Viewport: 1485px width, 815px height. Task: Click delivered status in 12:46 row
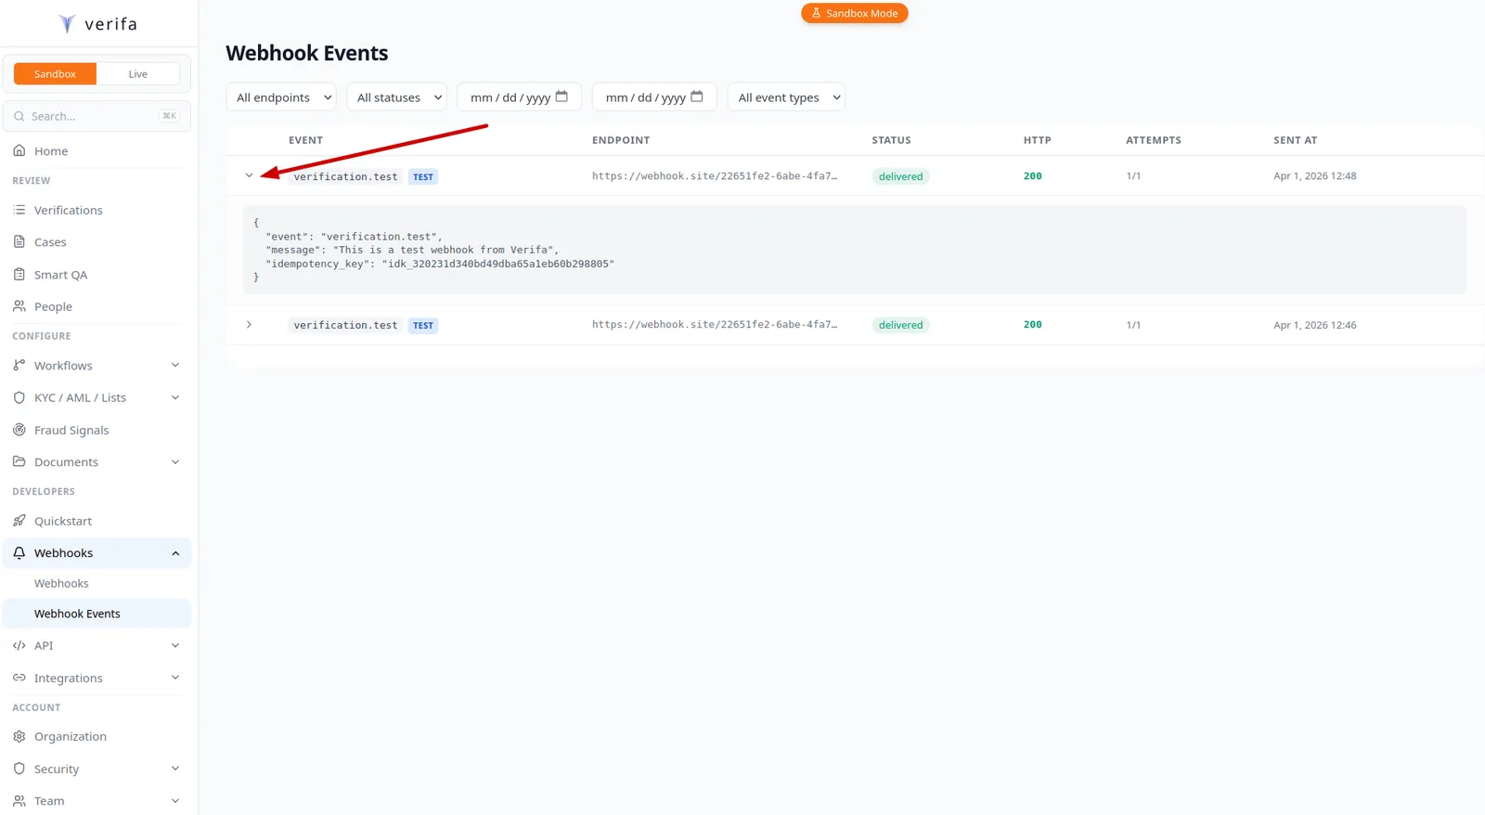click(x=900, y=325)
